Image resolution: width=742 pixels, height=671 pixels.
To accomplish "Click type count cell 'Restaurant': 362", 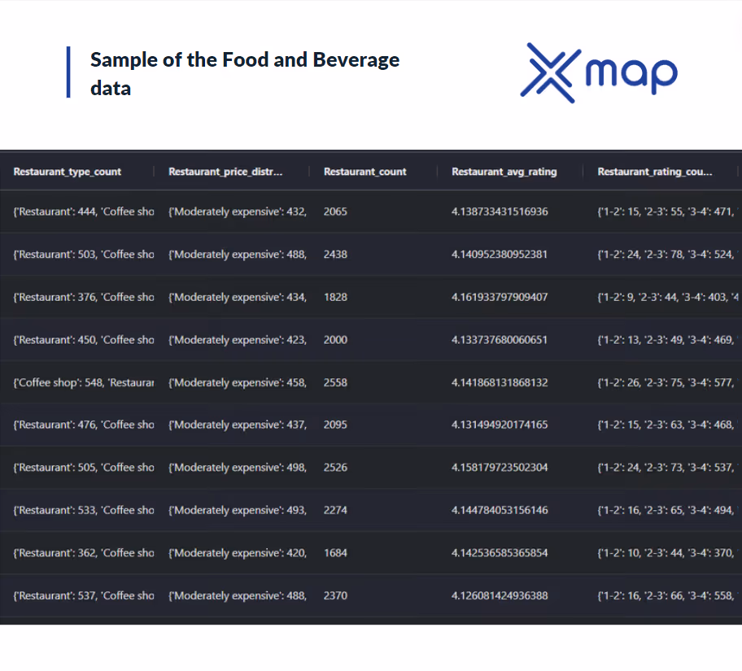I will (x=84, y=553).
